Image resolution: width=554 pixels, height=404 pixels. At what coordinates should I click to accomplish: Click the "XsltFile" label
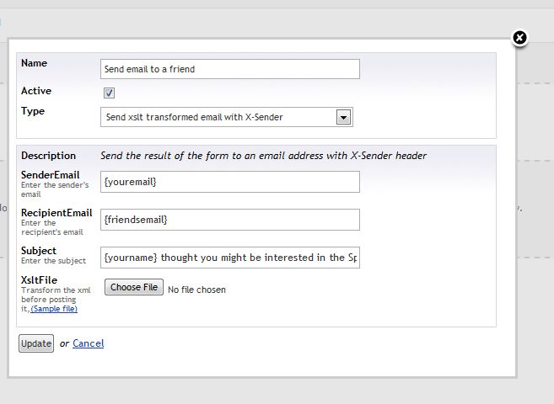pyautogui.click(x=40, y=280)
